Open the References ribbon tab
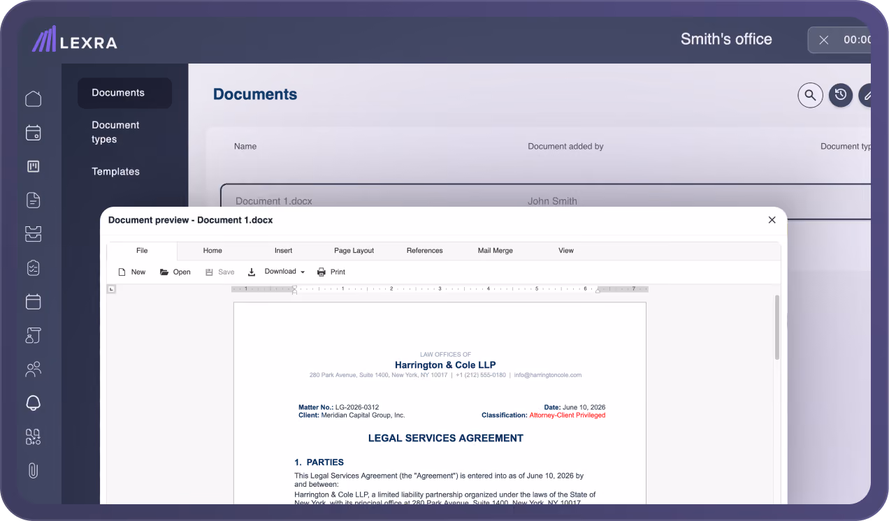Image resolution: width=889 pixels, height=521 pixels. (x=424, y=251)
